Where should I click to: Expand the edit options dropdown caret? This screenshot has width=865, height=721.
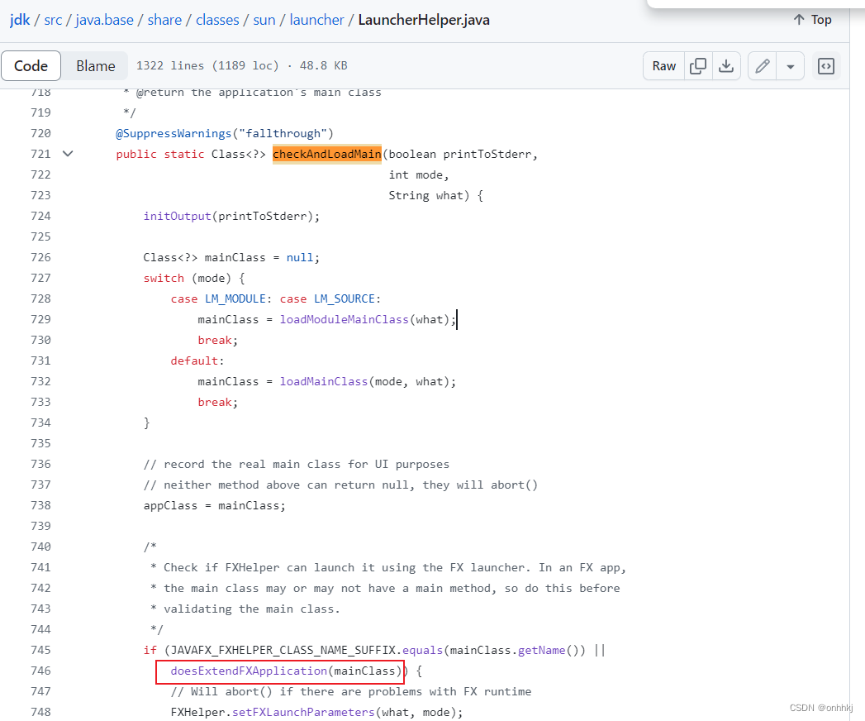point(791,65)
